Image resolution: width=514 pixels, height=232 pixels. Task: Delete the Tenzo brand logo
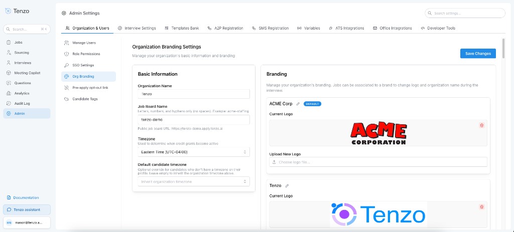pos(481,207)
